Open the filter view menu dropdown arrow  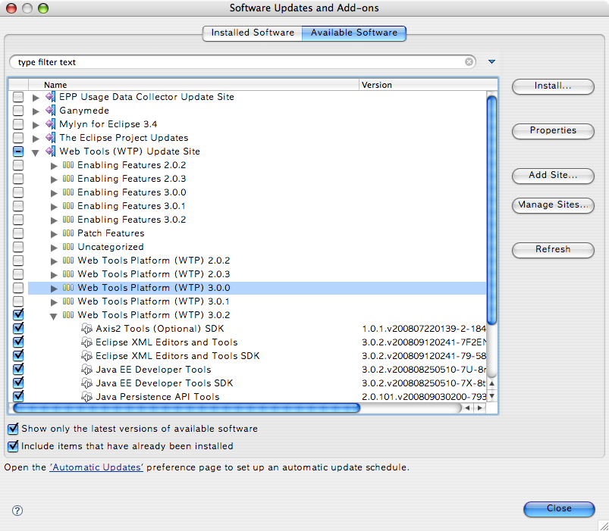click(x=491, y=61)
